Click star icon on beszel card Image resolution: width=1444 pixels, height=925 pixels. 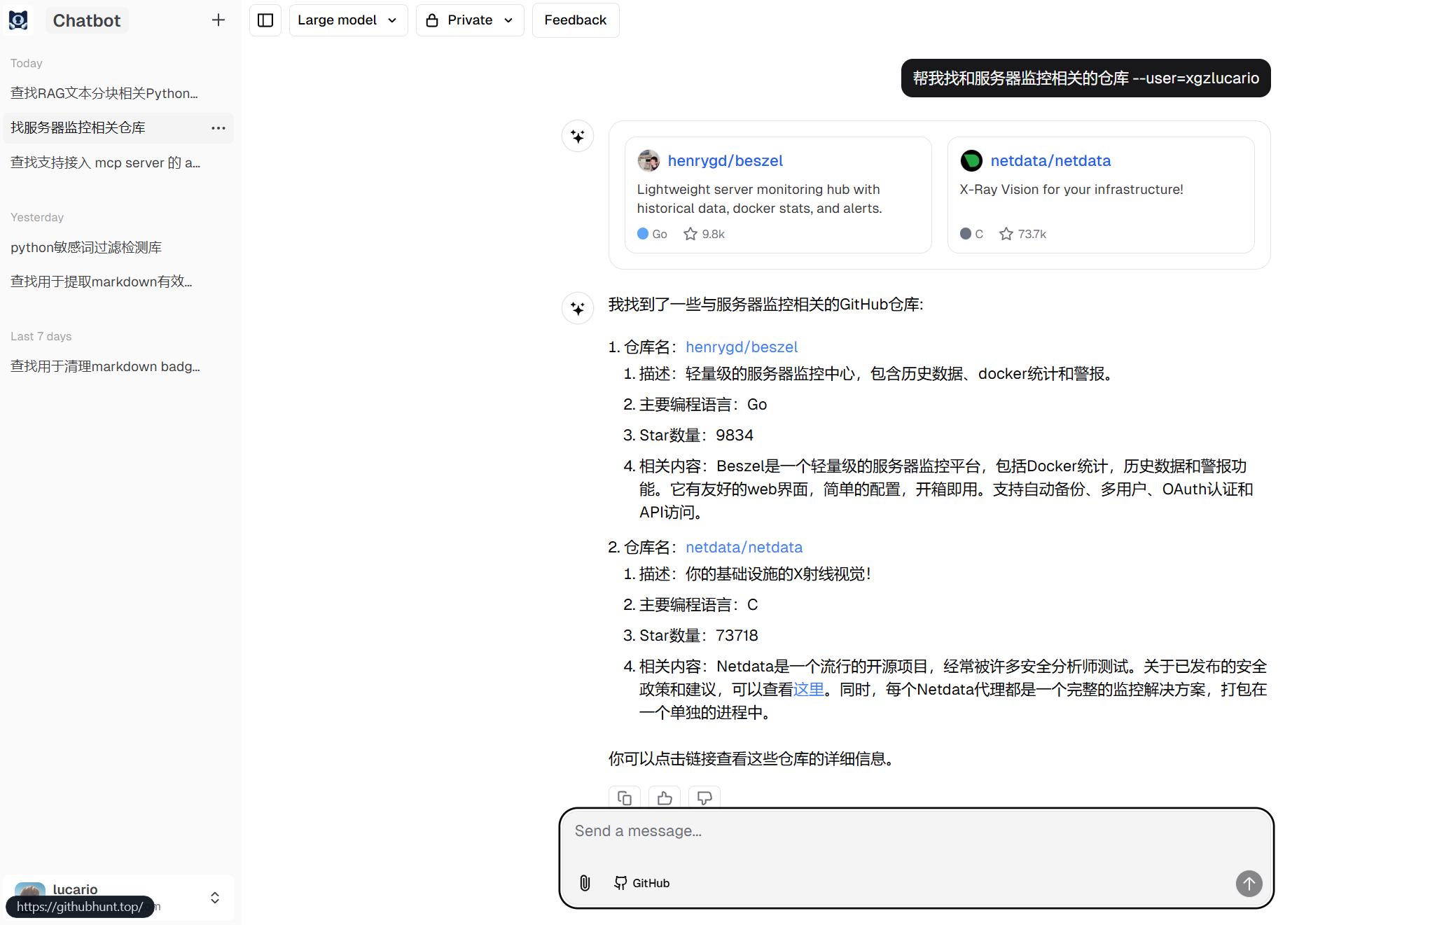coord(690,234)
